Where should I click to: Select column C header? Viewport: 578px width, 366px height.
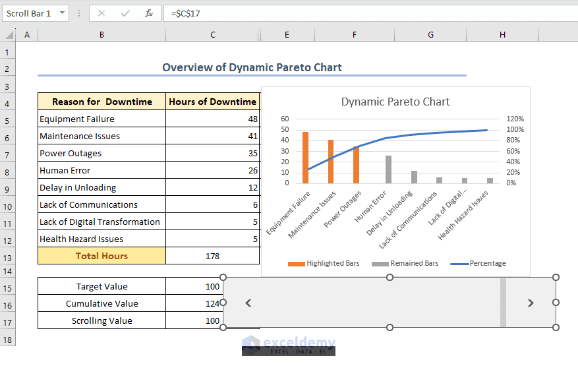coord(213,35)
